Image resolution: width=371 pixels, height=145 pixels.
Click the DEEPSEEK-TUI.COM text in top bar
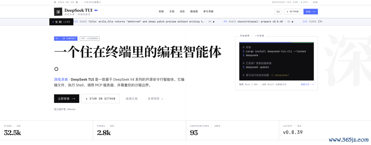coord(285,2)
